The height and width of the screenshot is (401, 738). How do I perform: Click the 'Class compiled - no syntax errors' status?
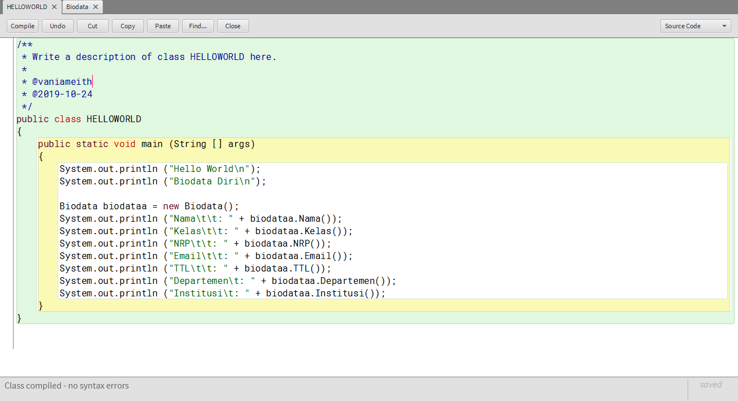point(67,386)
